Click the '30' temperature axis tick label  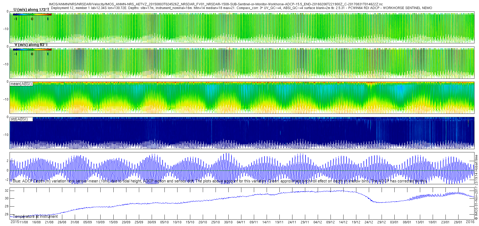point(7,198)
